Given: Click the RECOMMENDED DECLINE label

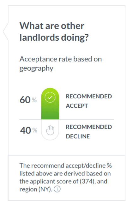Looking at the screenshot, I should coord(89,132).
